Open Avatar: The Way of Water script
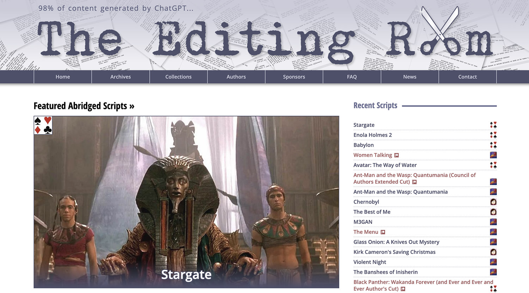This screenshot has width=529, height=293. (x=385, y=165)
